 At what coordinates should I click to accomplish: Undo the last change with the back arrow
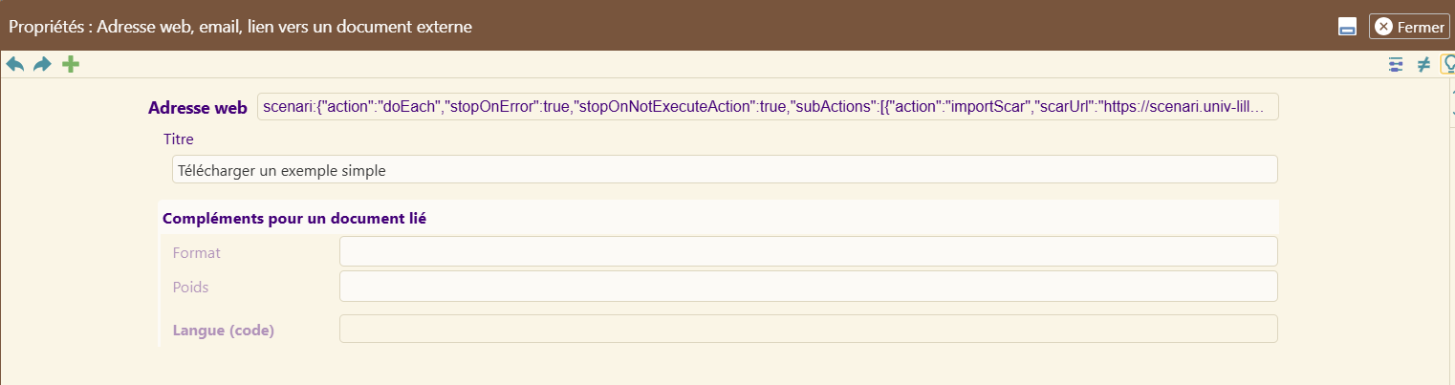15,64
